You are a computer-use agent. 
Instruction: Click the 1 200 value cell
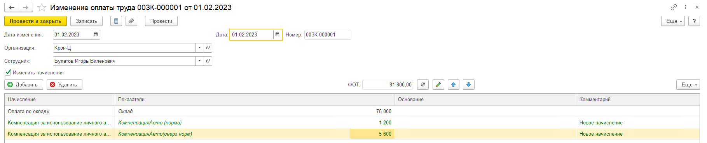[372, 122]
